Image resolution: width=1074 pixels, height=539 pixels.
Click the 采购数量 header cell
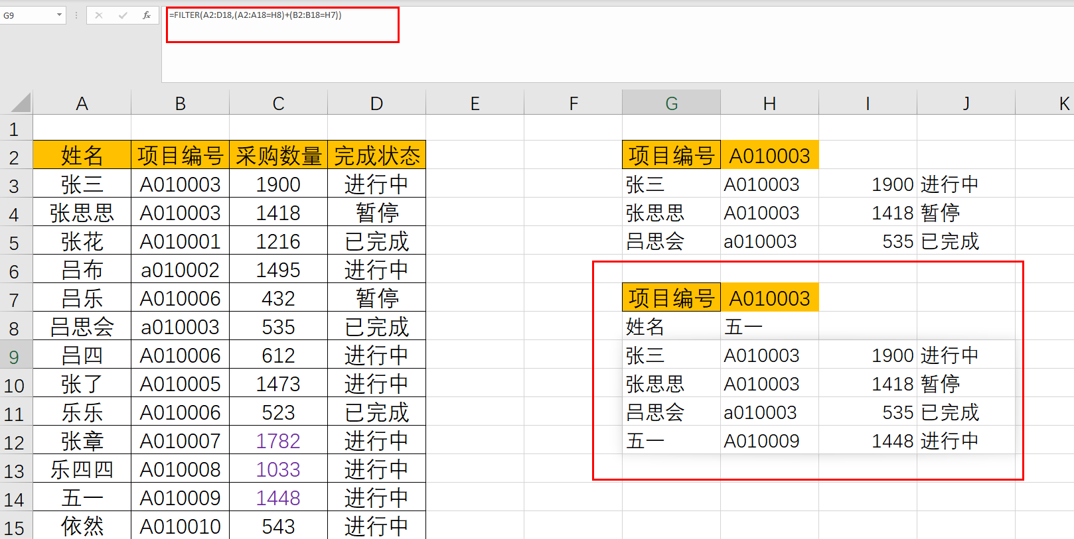click(278, 155)
